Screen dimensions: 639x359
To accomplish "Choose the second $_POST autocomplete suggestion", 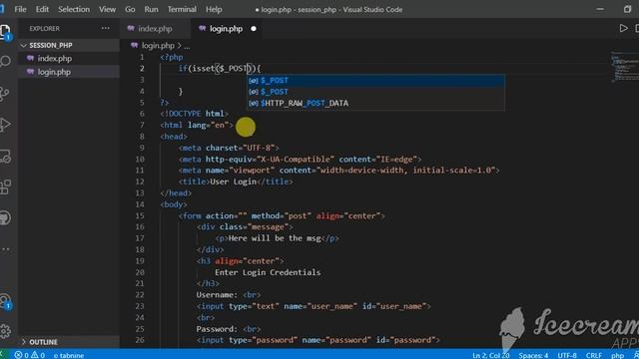I will pos(375,92).
